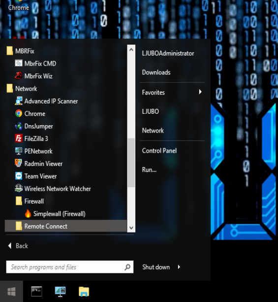Click the Shut down button

click(156, 267)
